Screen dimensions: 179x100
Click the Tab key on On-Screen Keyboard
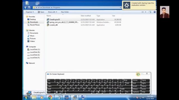[52, 83]
